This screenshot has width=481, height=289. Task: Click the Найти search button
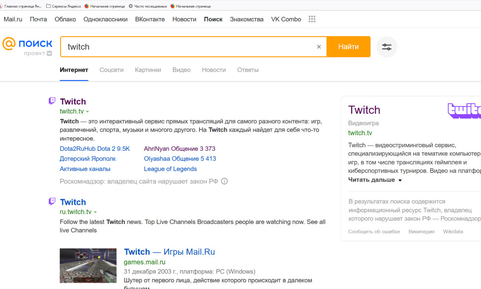[x=348, y=47]
